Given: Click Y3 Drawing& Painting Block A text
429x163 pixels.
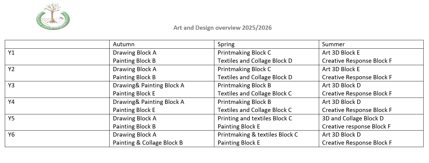Looking at the screenshot, I should (148, 86).
